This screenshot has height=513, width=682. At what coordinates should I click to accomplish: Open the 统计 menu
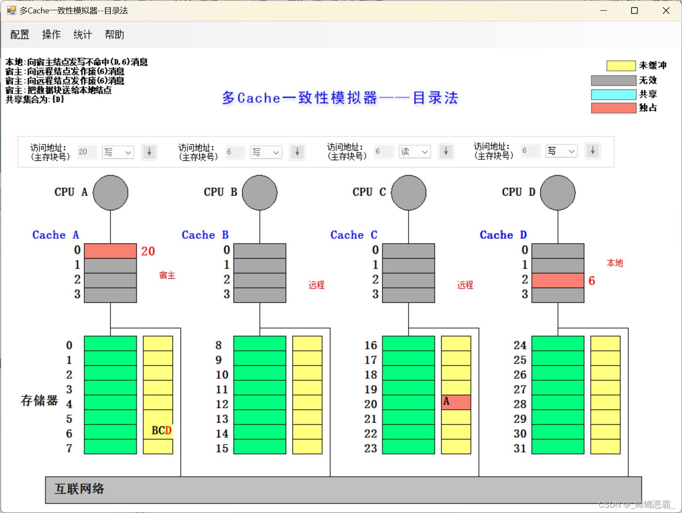[x=83, y=35]
